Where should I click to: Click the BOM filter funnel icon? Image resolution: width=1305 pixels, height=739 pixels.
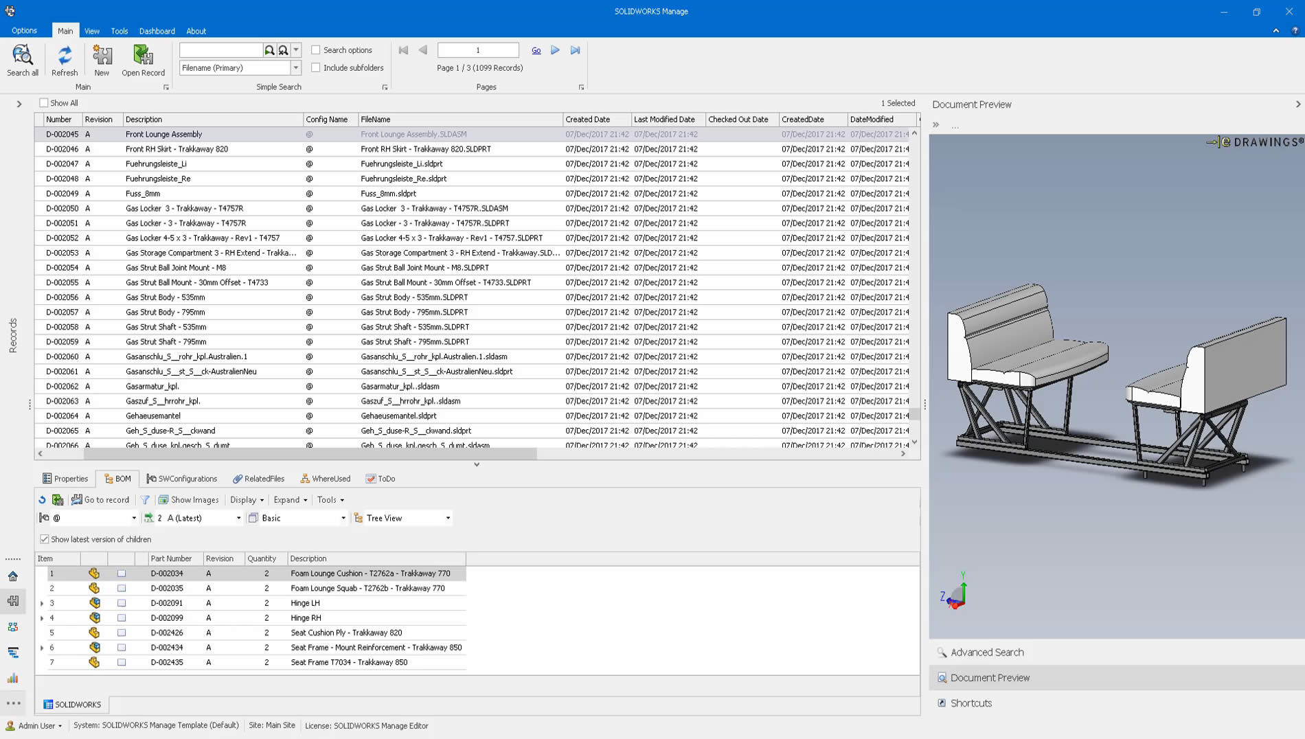point(145,500)
